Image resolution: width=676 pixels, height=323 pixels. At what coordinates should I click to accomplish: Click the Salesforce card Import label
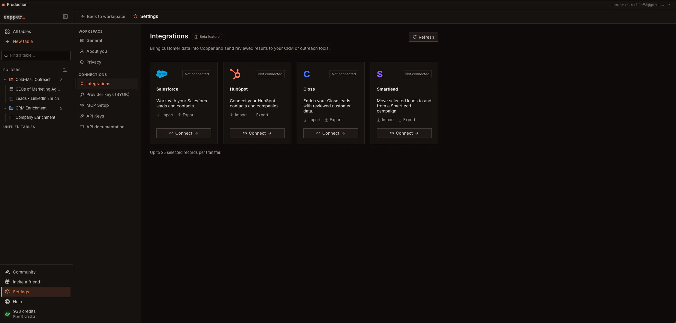(165, 115)
